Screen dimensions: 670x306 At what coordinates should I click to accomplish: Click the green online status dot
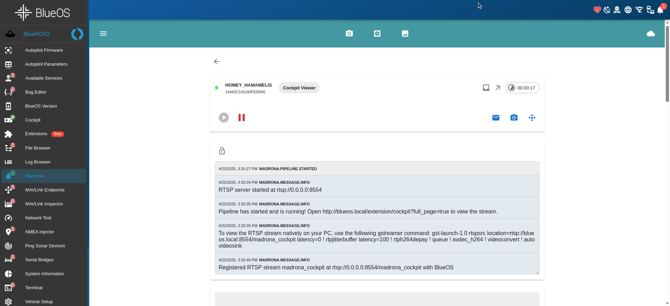pos(217,88)
